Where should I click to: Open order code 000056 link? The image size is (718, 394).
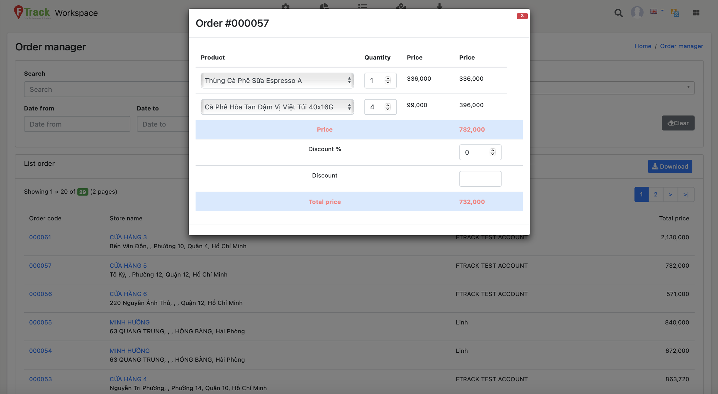40,294
